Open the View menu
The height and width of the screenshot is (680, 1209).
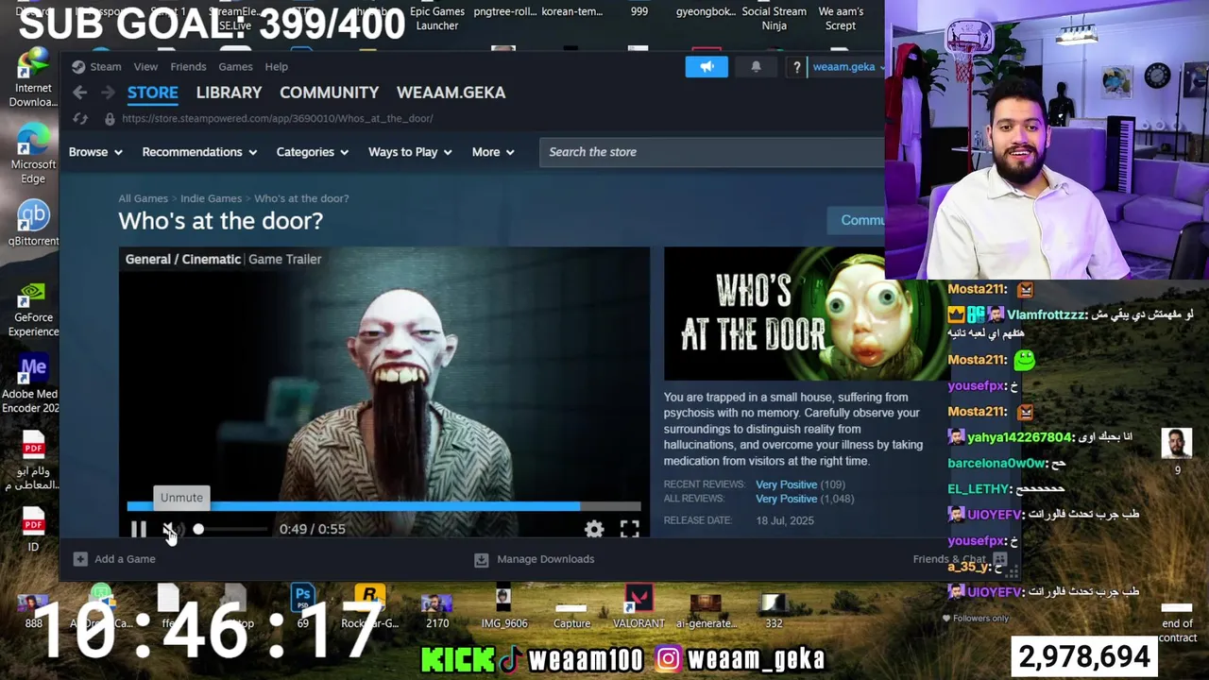(145, 66)
